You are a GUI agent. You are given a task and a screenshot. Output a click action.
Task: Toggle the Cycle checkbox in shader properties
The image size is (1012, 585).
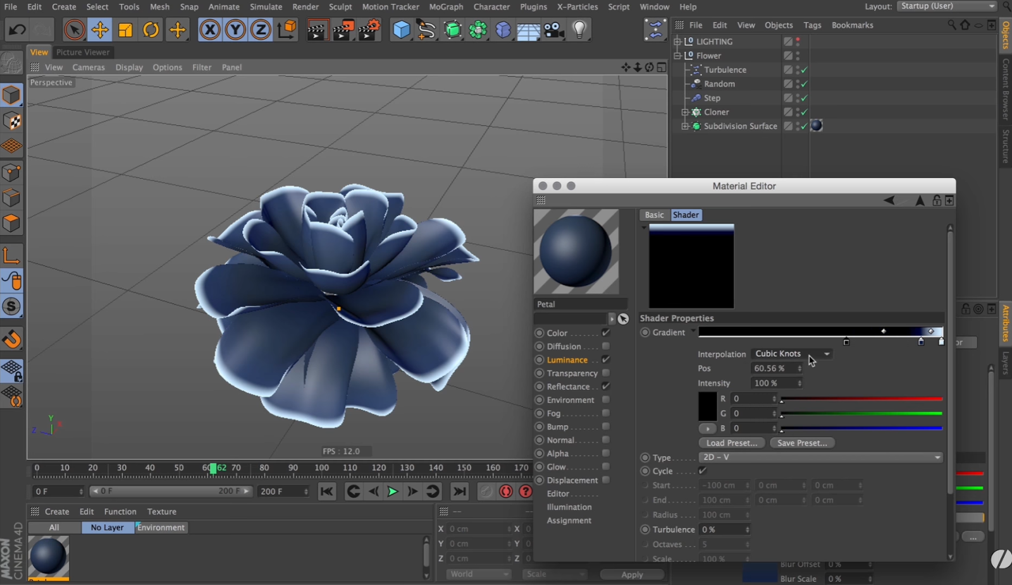click(702, 471)
